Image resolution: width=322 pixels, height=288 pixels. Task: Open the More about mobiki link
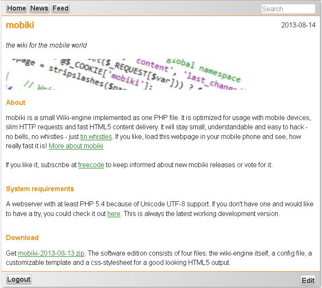point(76,146)
